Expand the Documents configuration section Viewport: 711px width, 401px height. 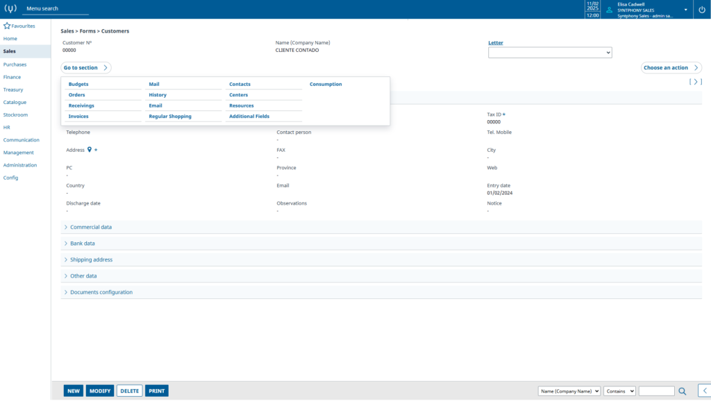[x=381, y=292]
